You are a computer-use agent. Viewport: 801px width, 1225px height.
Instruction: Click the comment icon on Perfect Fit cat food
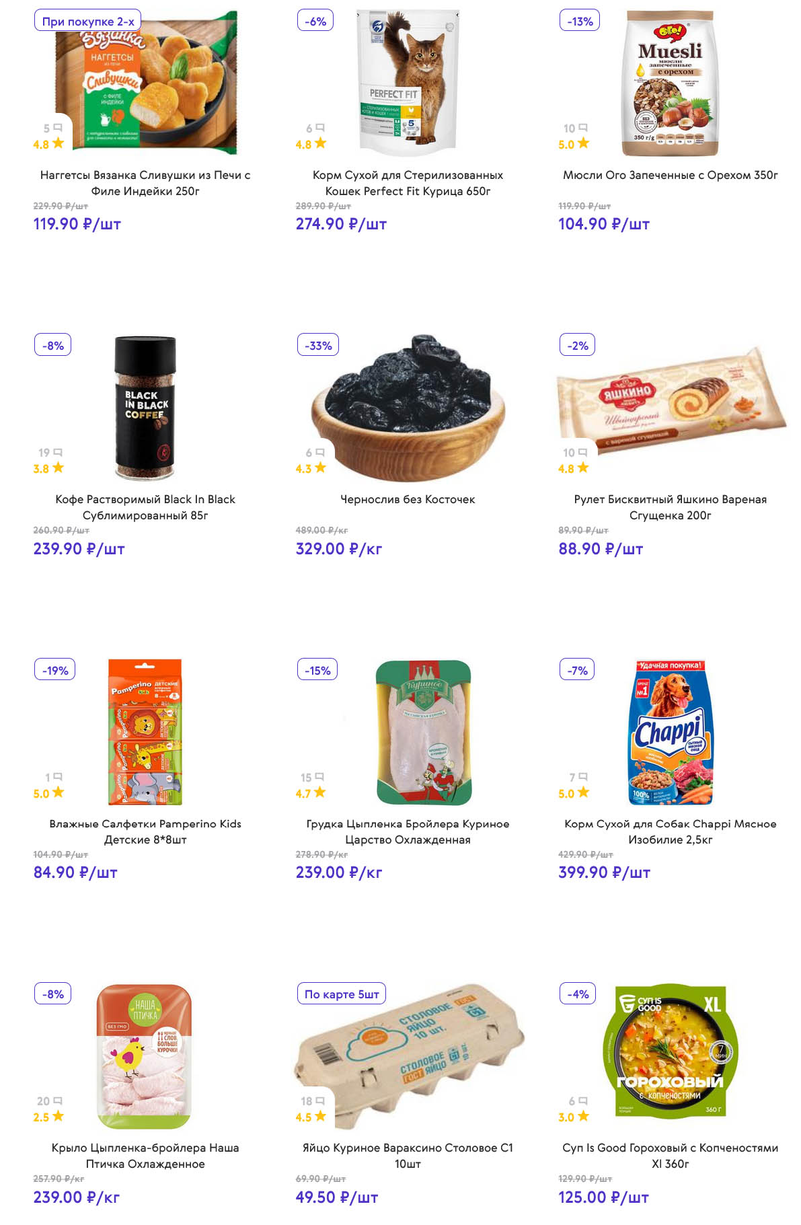tap(320, 128)
